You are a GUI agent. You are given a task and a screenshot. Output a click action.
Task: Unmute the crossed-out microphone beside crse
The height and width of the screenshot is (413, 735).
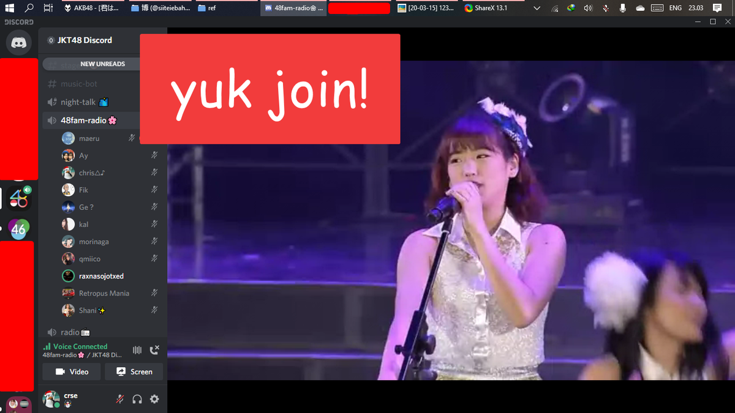[120, 398]
